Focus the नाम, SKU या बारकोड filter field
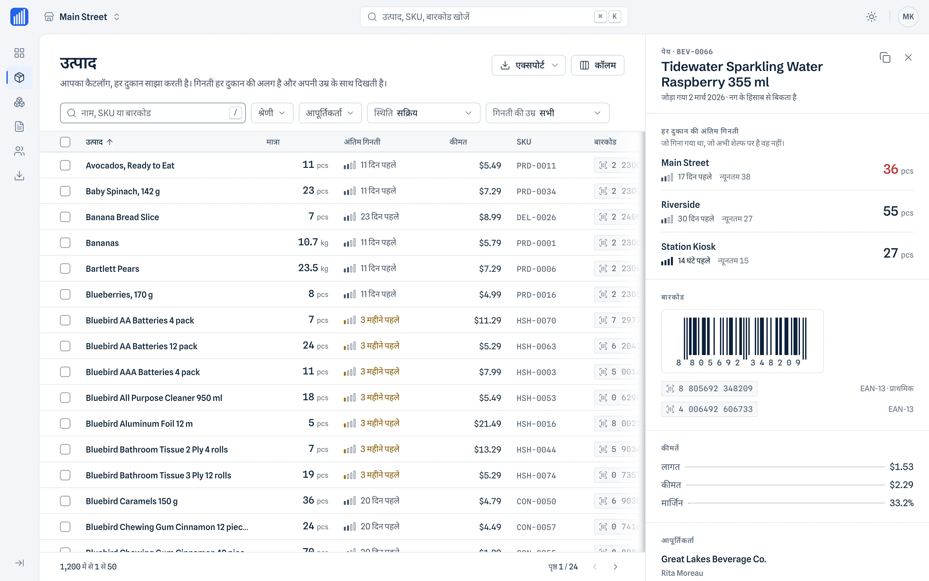 point(153,113)
